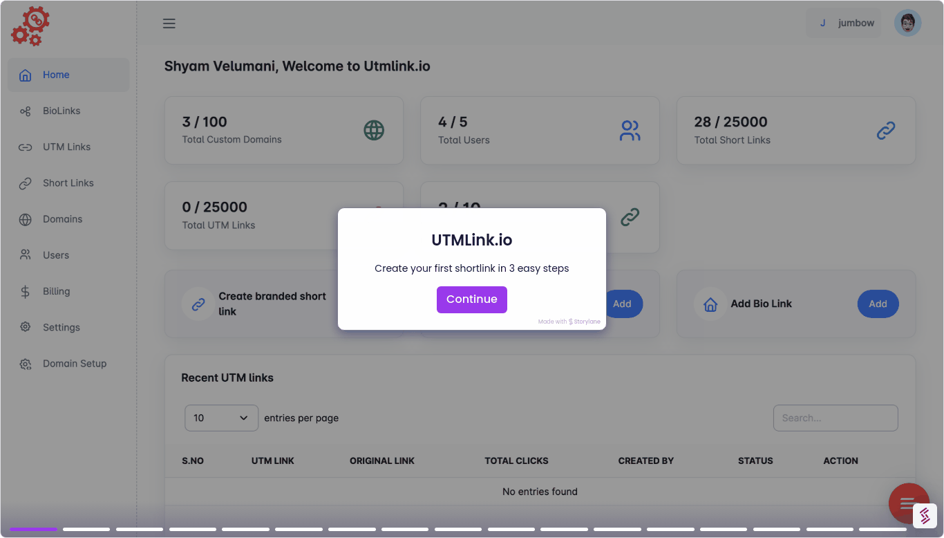Screen dimensions: 944x538
Task: Select Domain Setup in the sidebar
Action: 75,363
